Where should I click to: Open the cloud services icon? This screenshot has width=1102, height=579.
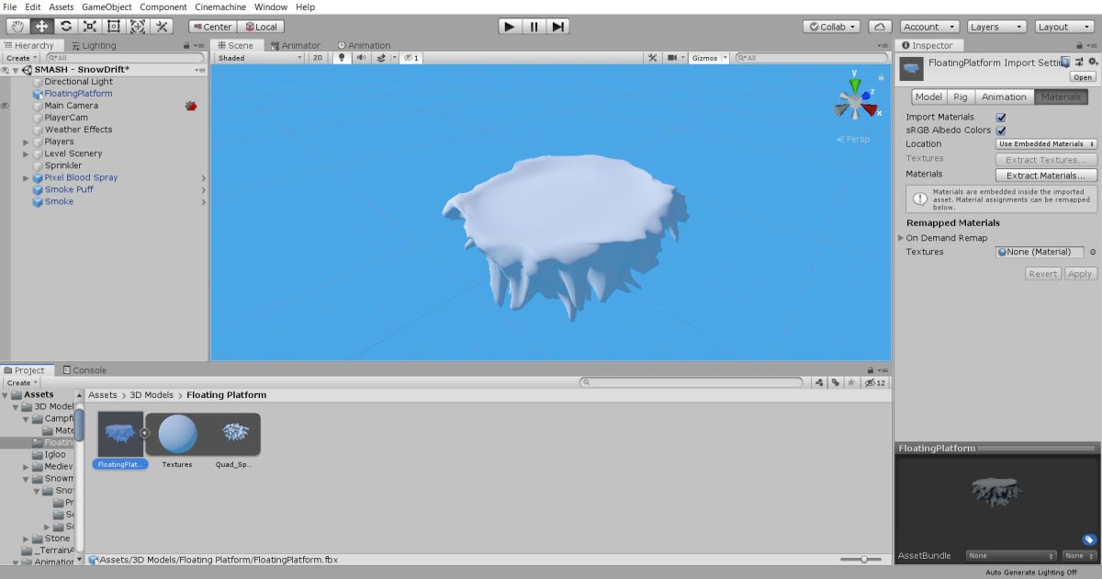[880, 27]
